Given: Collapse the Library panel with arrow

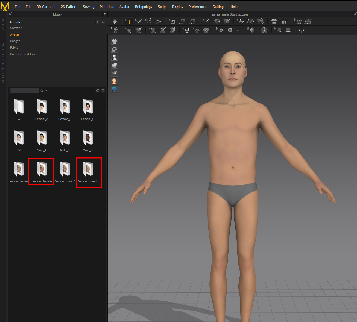Looking at the screenshot, I should tap(104, 14).
